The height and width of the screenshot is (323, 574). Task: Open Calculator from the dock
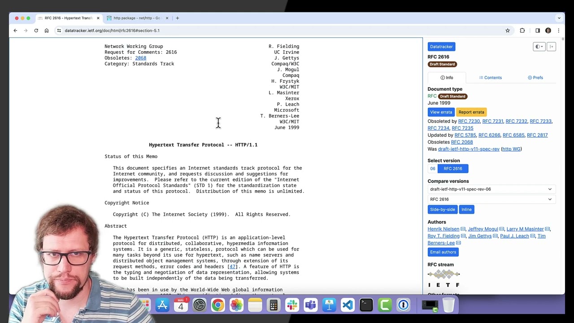tap(274, 306)
